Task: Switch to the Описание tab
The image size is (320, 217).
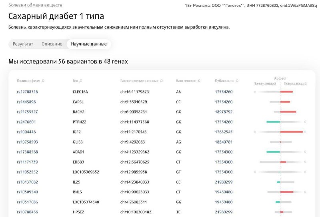Action: click(52, 44)
